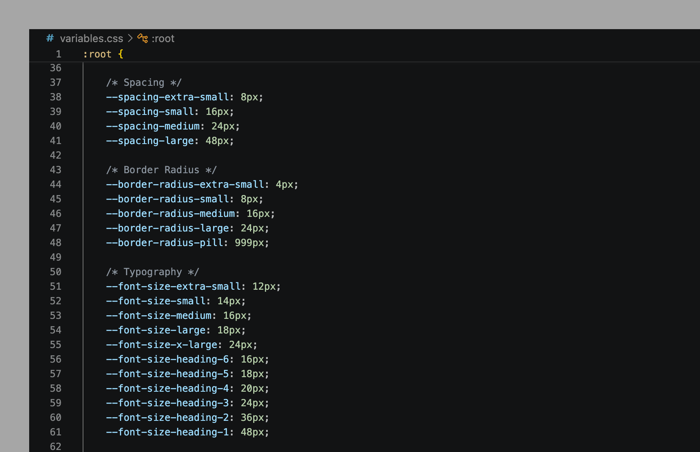Screen dimensions: 700x452
Task: Click '--font-size-heading-5' variable
Action: 168,374
